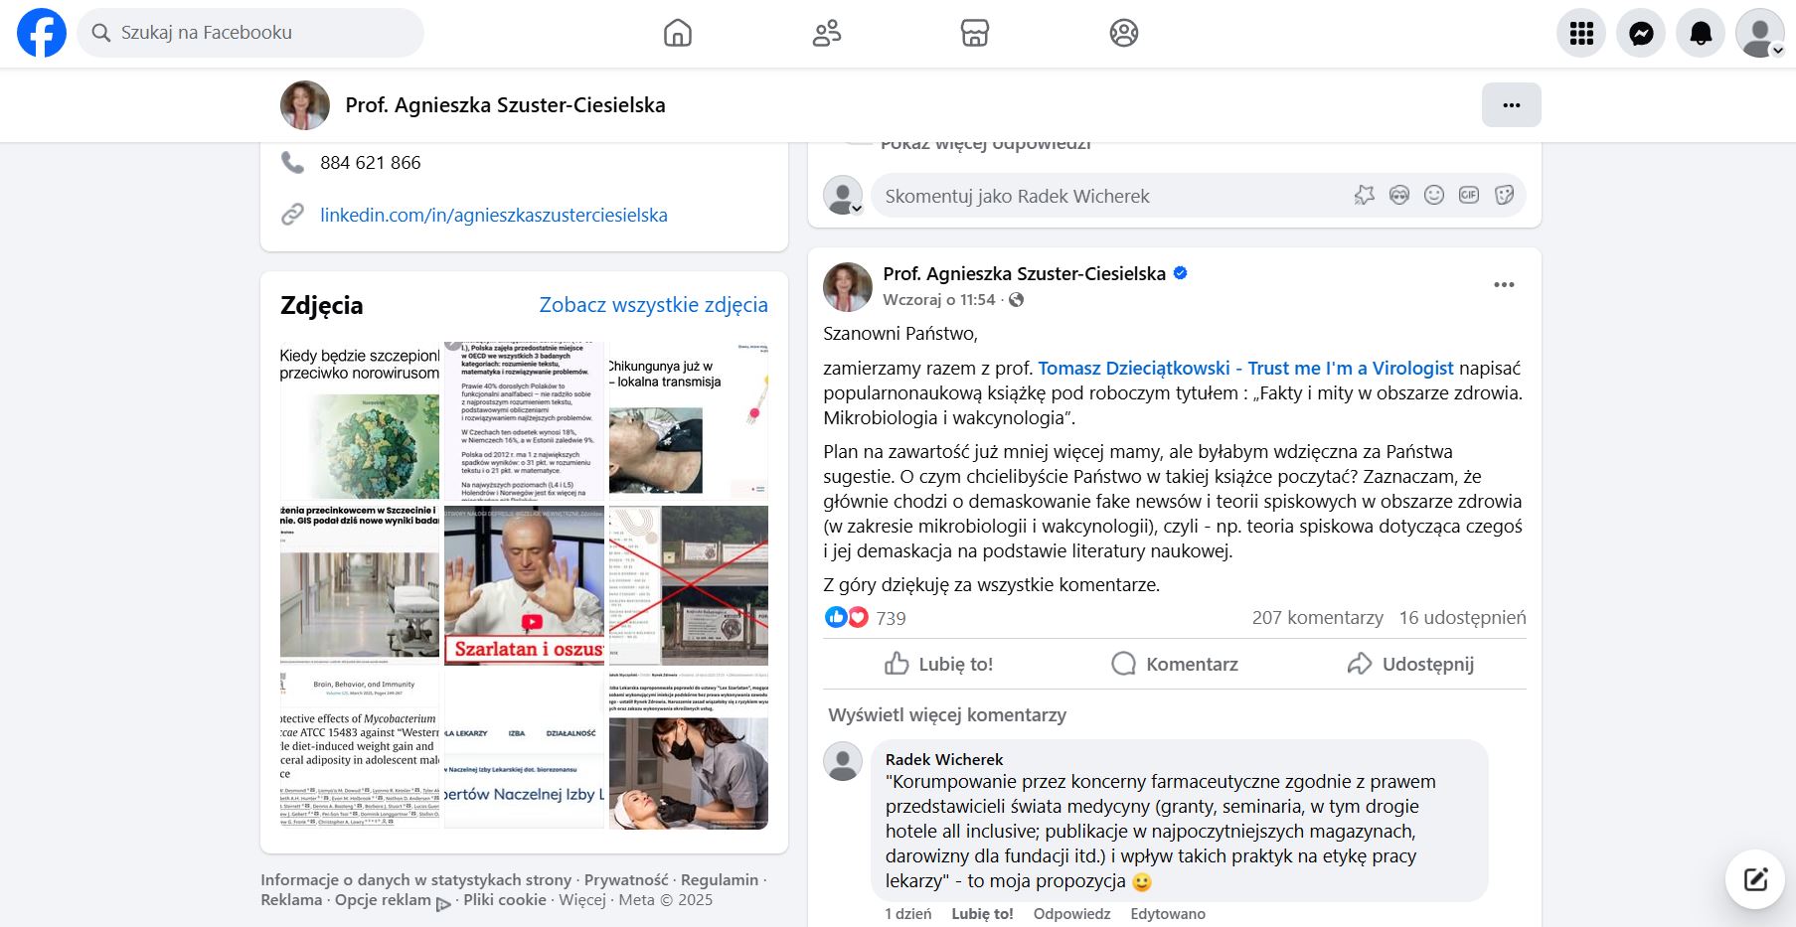The height and width of the screenshot is (927, 1796).
Task: Open the notifications bell
Action: click(x=1701, y=33)
